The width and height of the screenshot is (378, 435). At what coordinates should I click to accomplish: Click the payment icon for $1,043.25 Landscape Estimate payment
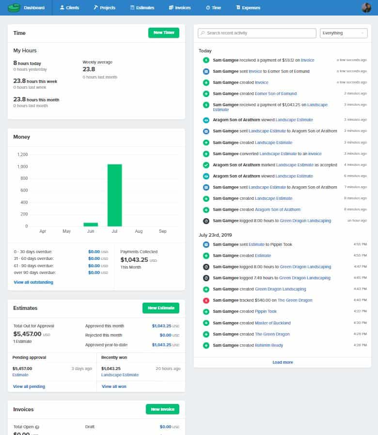206,105
